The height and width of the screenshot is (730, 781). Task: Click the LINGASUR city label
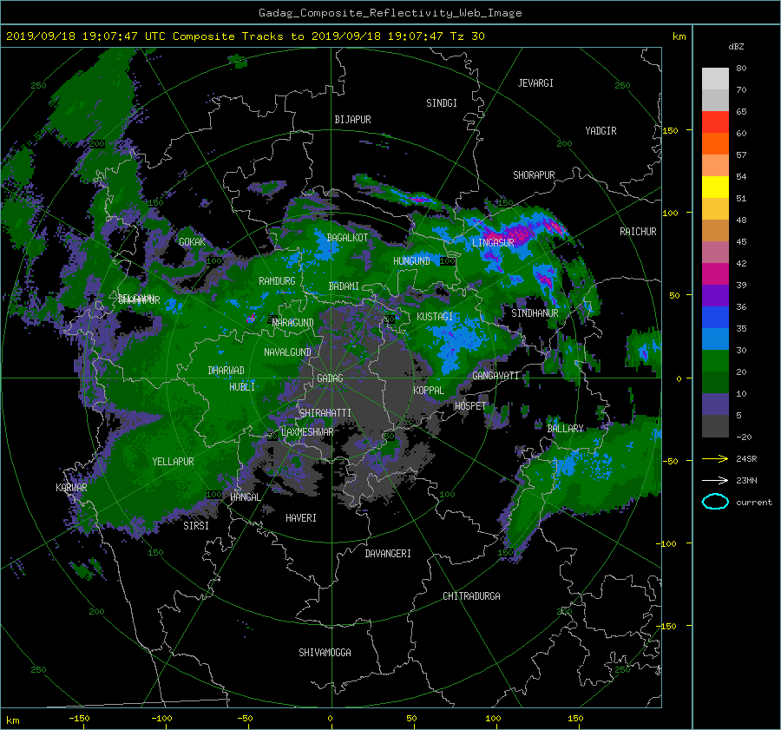(493, 243)
